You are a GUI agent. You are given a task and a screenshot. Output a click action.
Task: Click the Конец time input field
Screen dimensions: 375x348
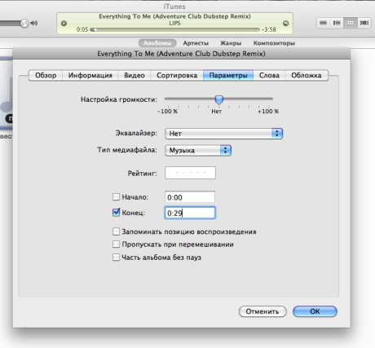coord(190,213)
